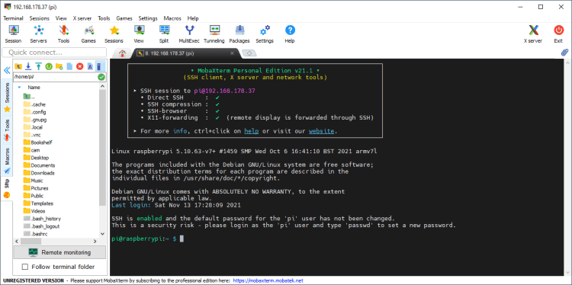This screenshot has width=572, height=285.
Task: Create a new folder in SFTP browser
Action: [x=59, y=66]
